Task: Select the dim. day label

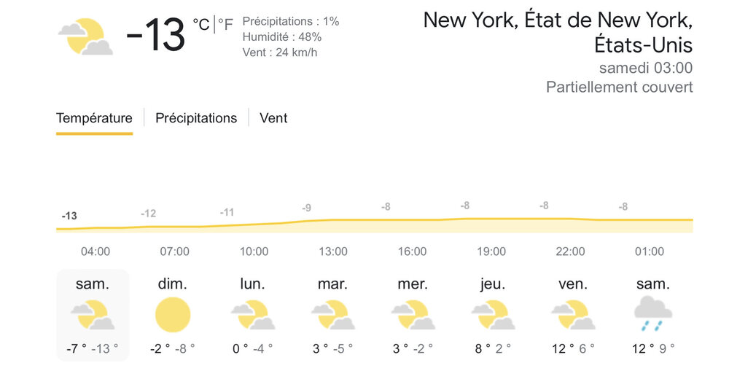Action: click(x=173, y=284)
